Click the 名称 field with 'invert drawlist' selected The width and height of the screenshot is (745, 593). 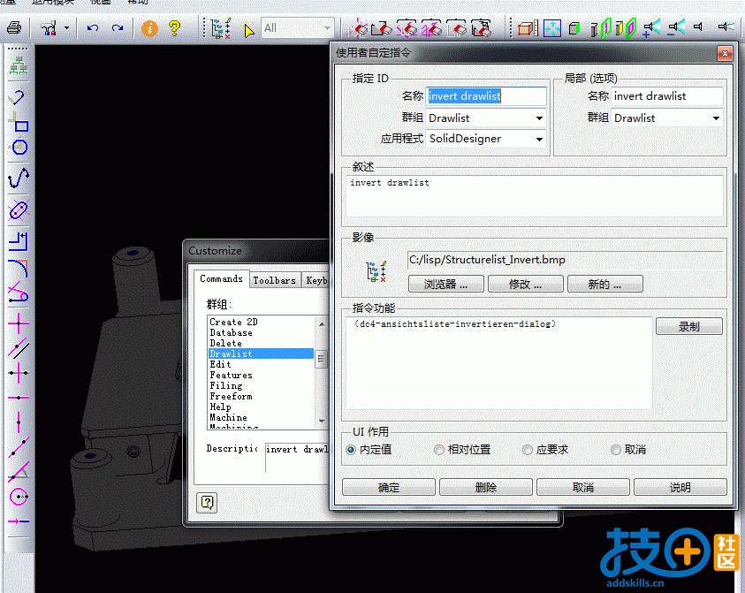pyautogui.click(x=485, y=96)
